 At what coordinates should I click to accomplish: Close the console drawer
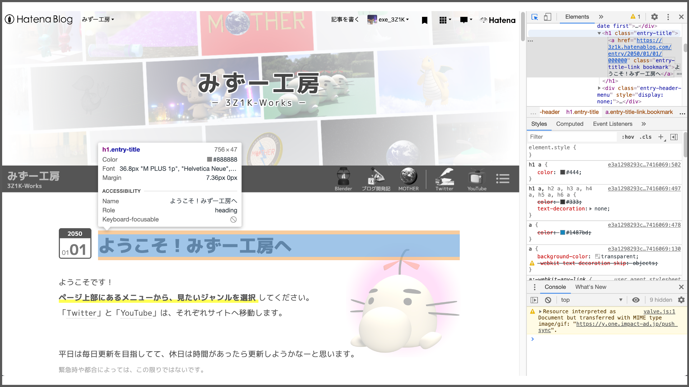(x=681, y=287)
